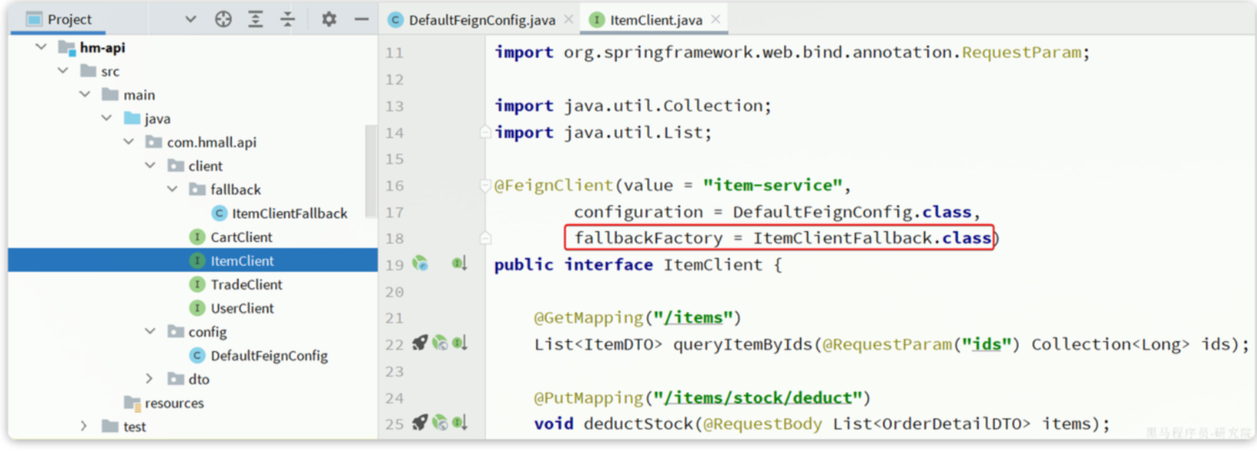
Task: Click the rocket endpoint icon on line 25
Action: coord(420,423)
